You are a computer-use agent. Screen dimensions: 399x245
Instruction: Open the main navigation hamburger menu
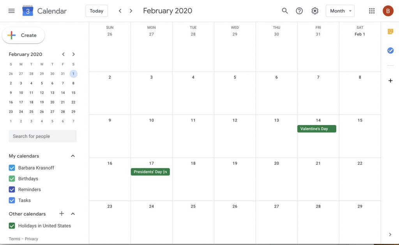click(11, 11)
